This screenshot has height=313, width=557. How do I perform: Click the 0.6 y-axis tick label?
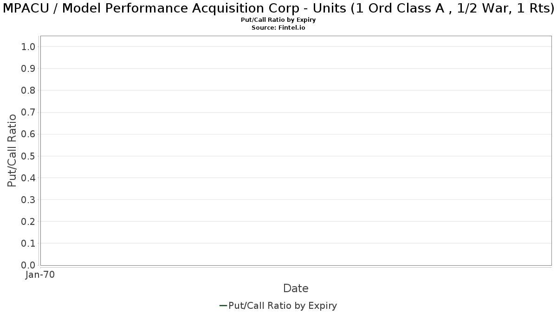coord(28,134)
